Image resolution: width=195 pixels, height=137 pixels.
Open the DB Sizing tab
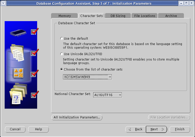point(118,16)
